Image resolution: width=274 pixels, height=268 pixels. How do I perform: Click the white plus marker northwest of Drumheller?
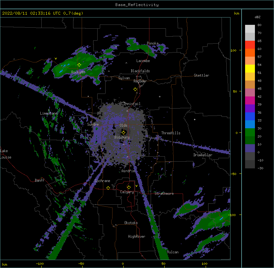pos(195,119)
